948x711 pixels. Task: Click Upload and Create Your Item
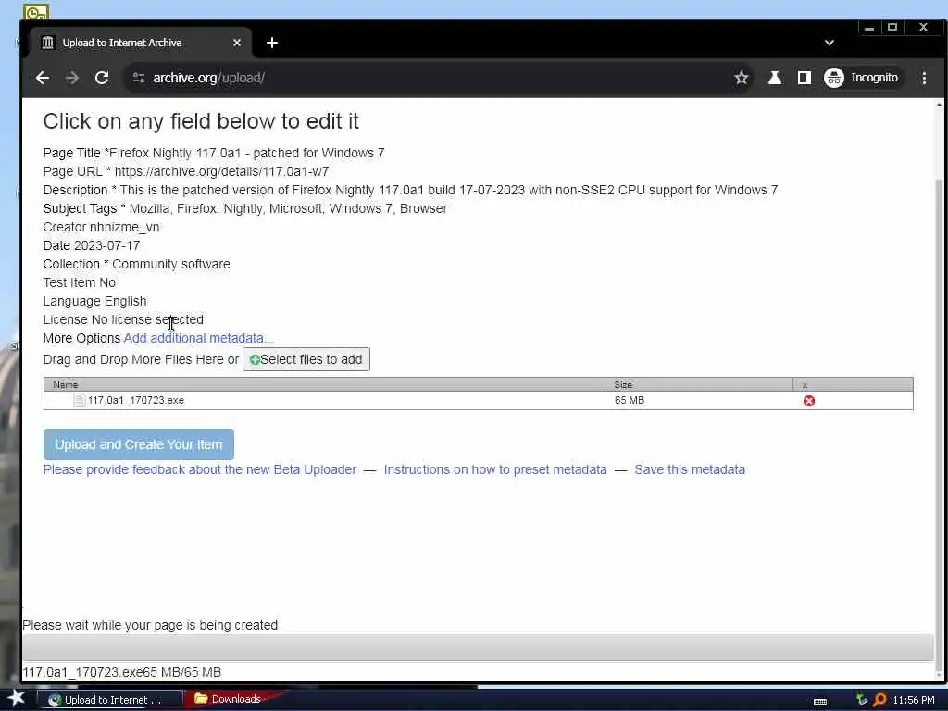pyautogui.click(x=139, y=444)
